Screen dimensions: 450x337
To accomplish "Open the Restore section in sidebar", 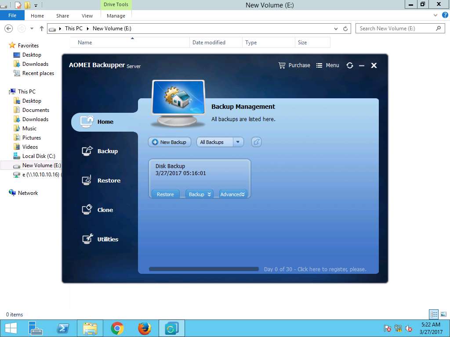I will click(x=101, y=180).
